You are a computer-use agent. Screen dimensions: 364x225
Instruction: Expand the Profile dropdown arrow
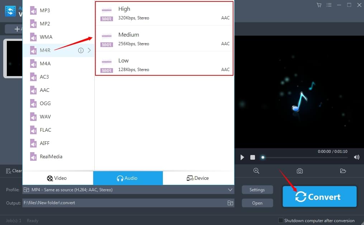(230, 189)
